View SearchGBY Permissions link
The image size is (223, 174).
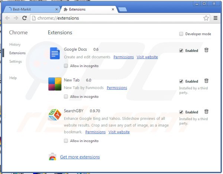(96, 132)
